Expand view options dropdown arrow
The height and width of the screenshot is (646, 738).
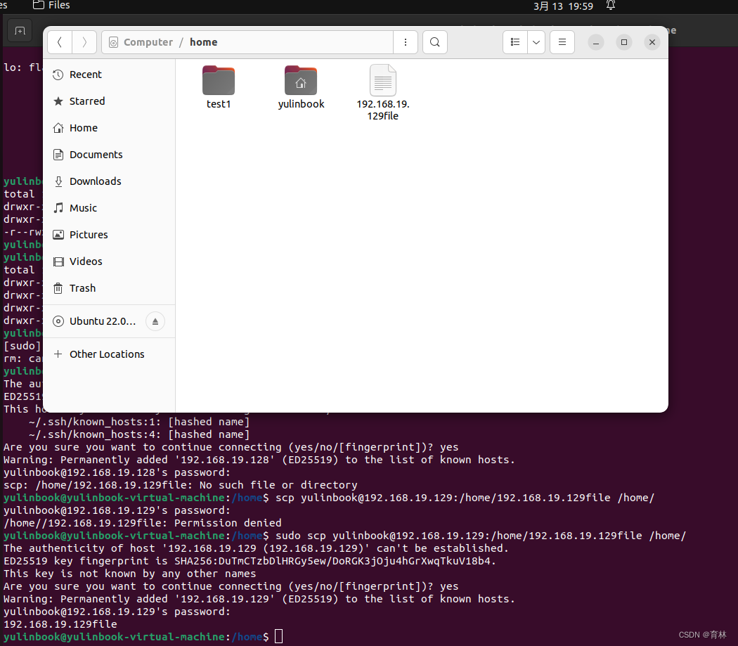click(x=536, y=42)
